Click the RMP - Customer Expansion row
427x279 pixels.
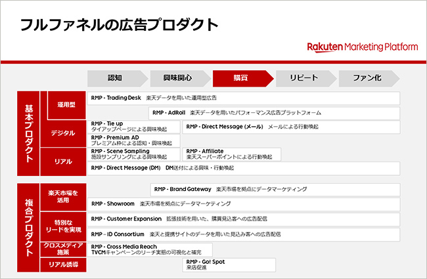pos(244,219)
